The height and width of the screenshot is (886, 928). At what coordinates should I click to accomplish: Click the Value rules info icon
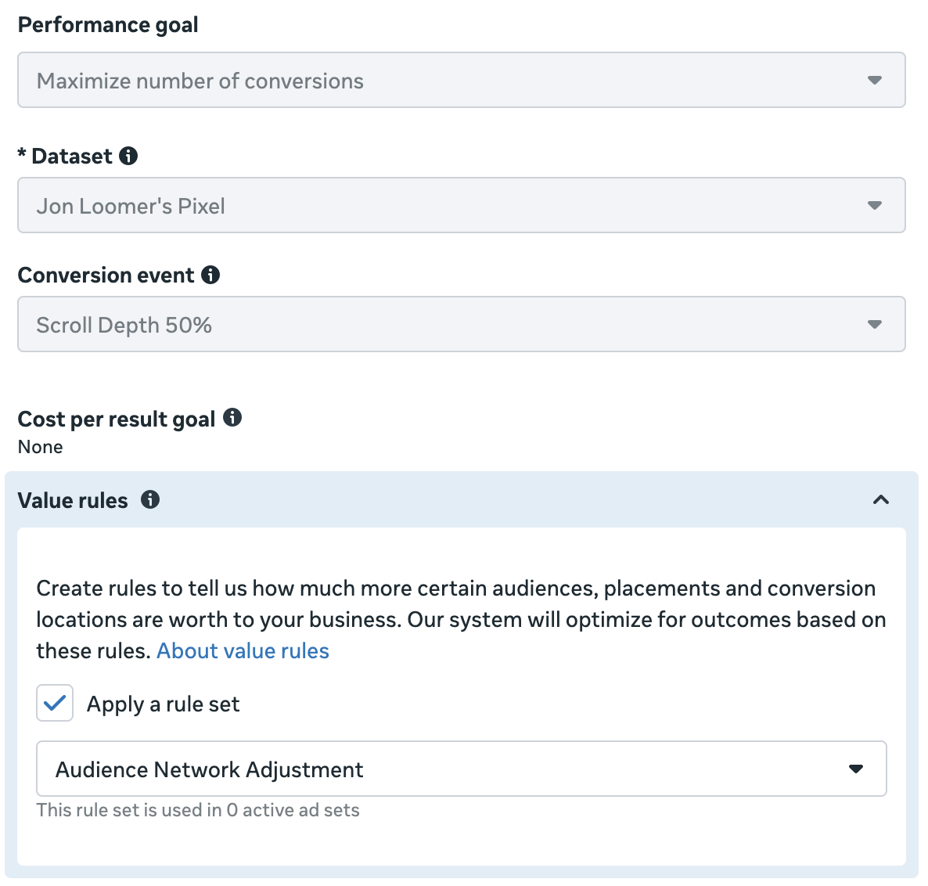tap(150, 499)
